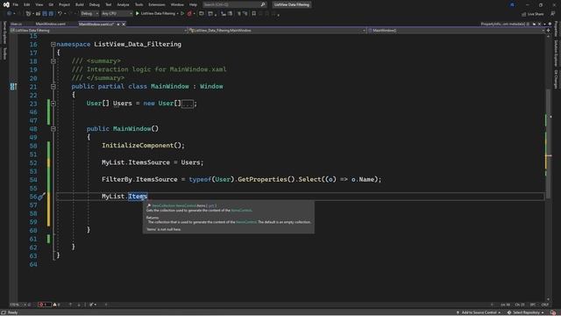Open the Window menu
The image size is (561, 316).
[x=177, y=4]
